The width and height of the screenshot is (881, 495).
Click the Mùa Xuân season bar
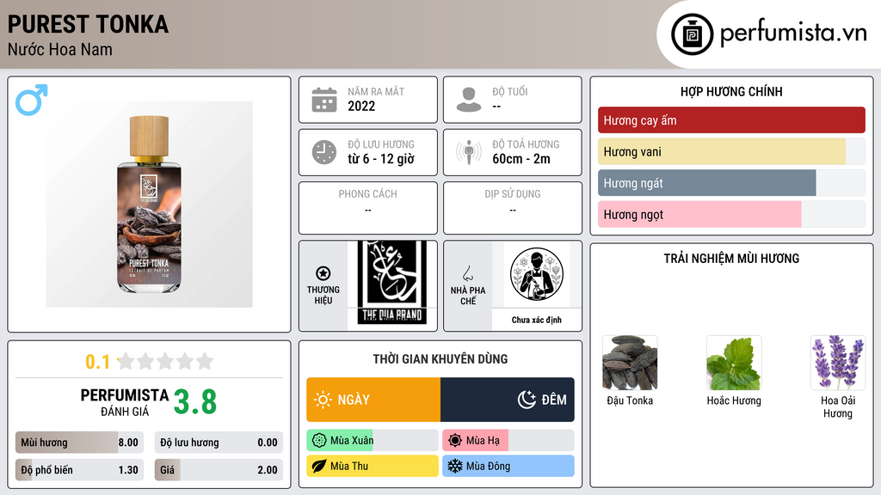(373, 441)
